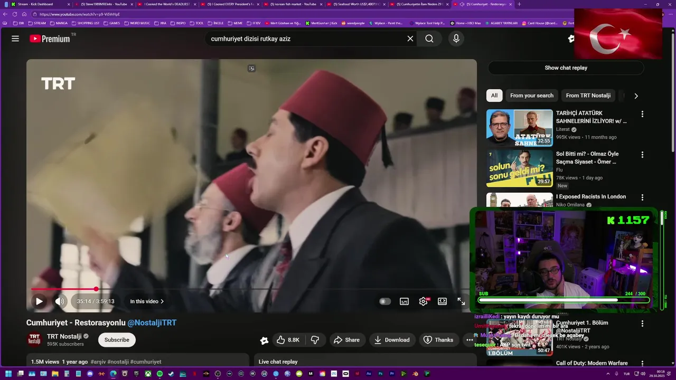Open the TRT Nostalji channel avatar

click(34, 339)
